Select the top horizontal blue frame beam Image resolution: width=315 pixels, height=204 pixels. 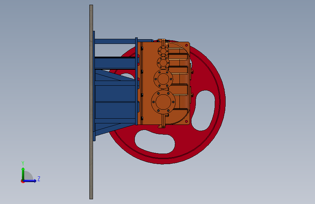tap(115, 41)
